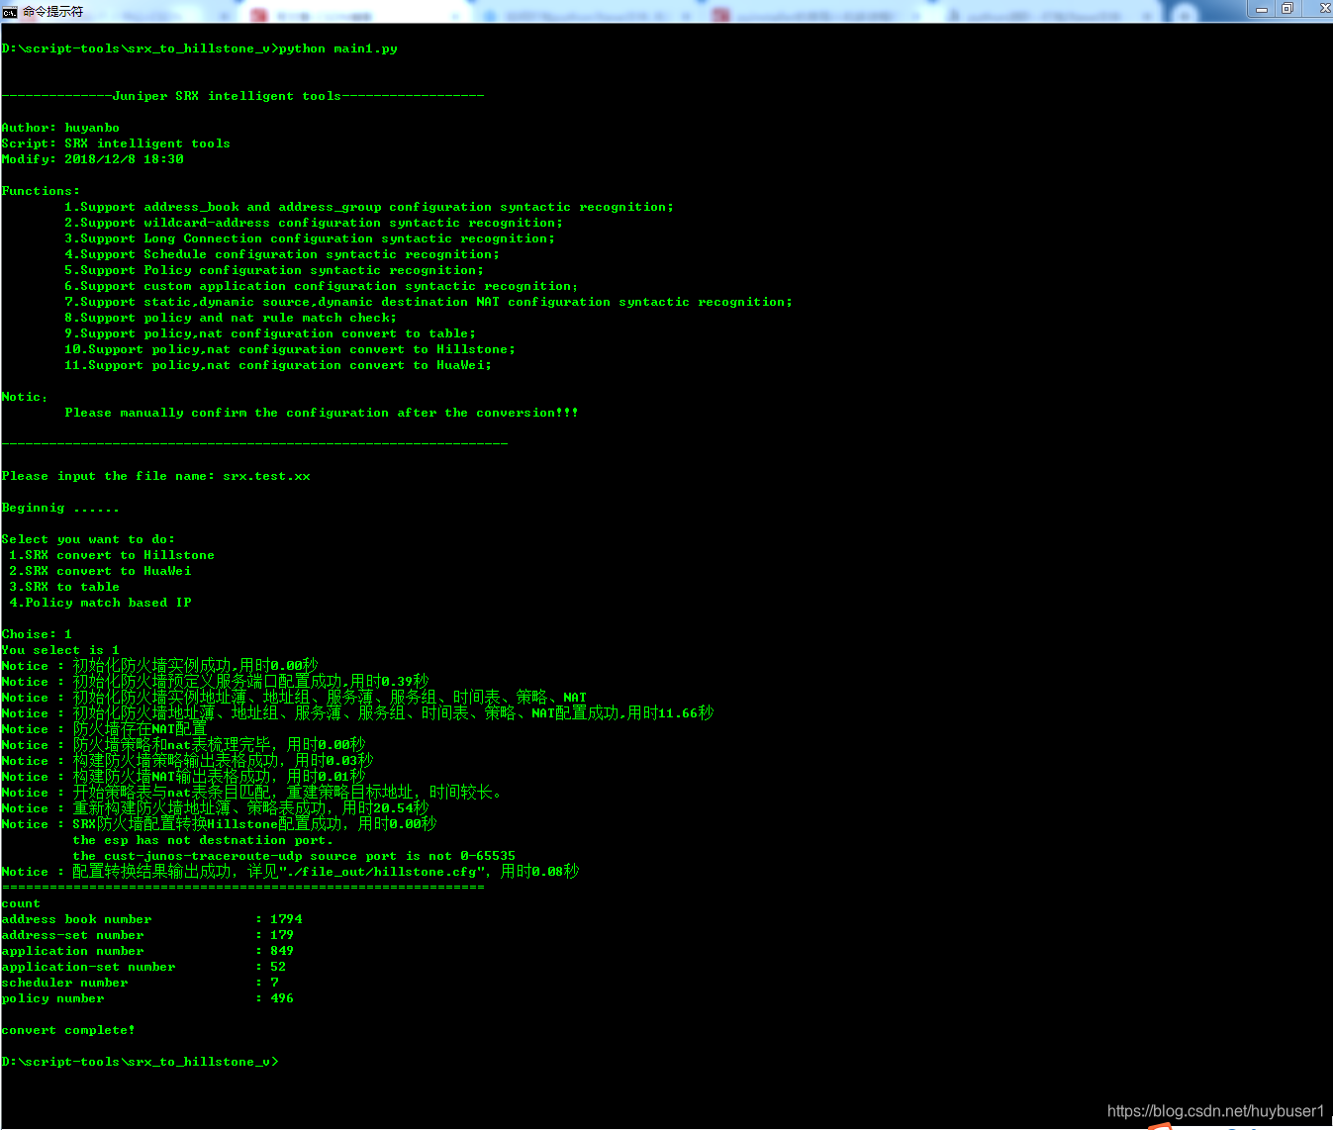Click menu option '4.Policy match based IP'
1333x1130 pixels.
pos(100,603)
